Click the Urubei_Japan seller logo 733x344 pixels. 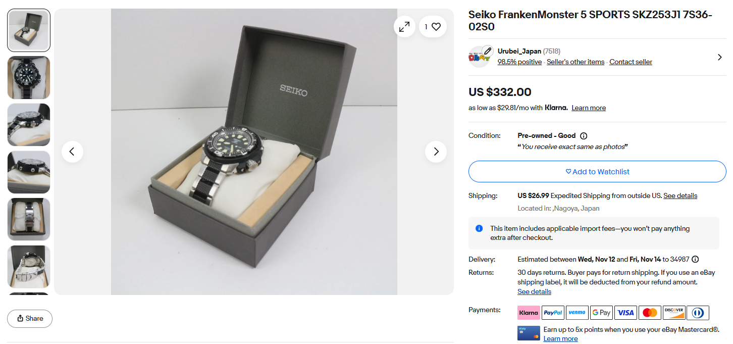pyautogui.click(x=480, y=57)
